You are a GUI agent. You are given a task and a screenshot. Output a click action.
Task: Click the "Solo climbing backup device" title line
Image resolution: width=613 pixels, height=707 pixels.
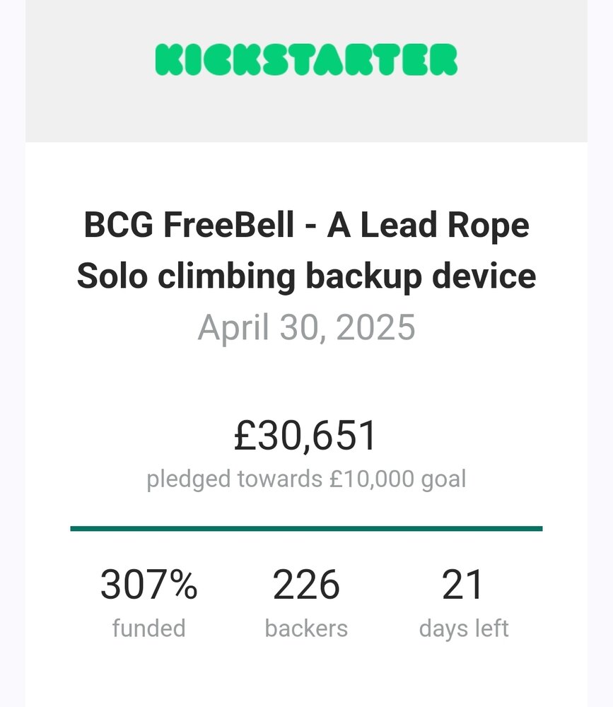(306, 276)
